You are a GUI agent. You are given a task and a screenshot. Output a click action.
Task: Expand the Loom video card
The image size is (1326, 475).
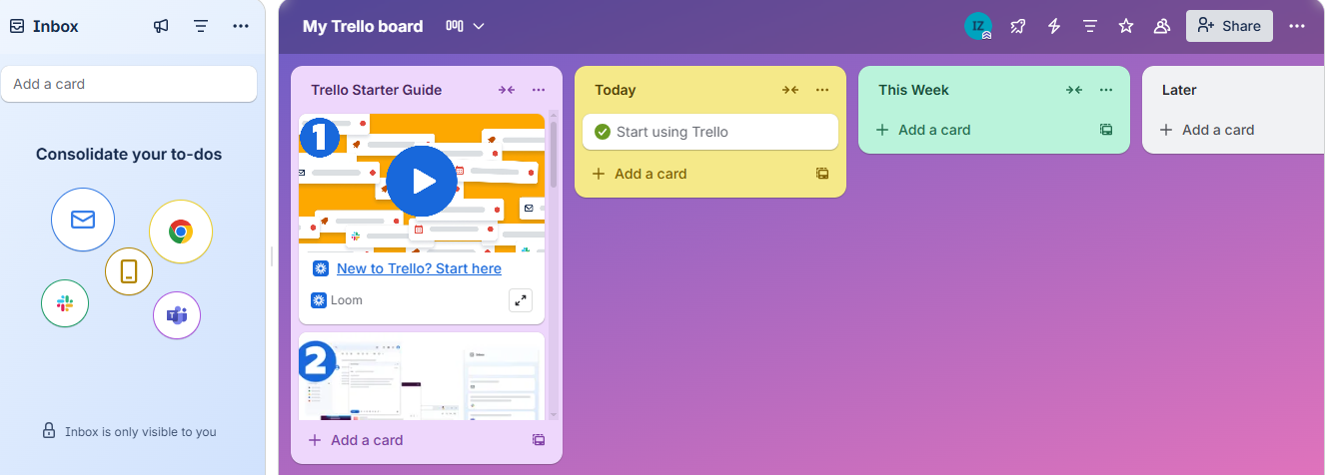click(x=521, y=299)
